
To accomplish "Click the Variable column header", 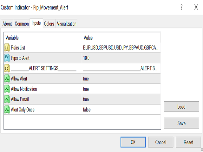I will click(x=43, y=38).
